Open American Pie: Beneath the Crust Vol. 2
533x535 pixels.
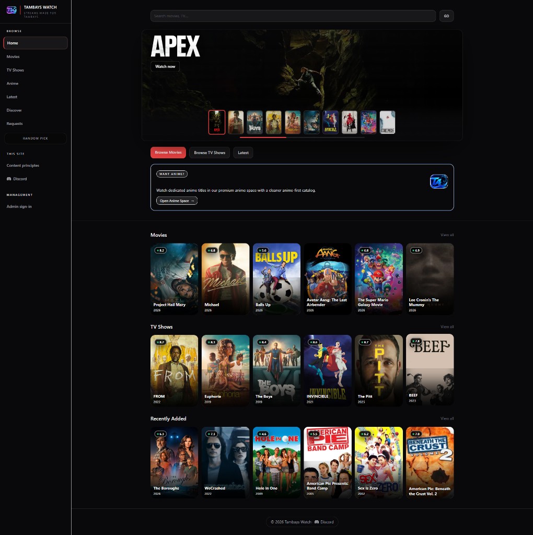[430, 462]
